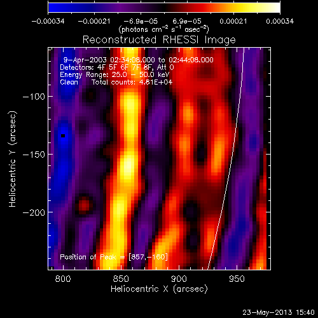
Task: Click the small red circular source near Y=-195
Action: (84, 205)
